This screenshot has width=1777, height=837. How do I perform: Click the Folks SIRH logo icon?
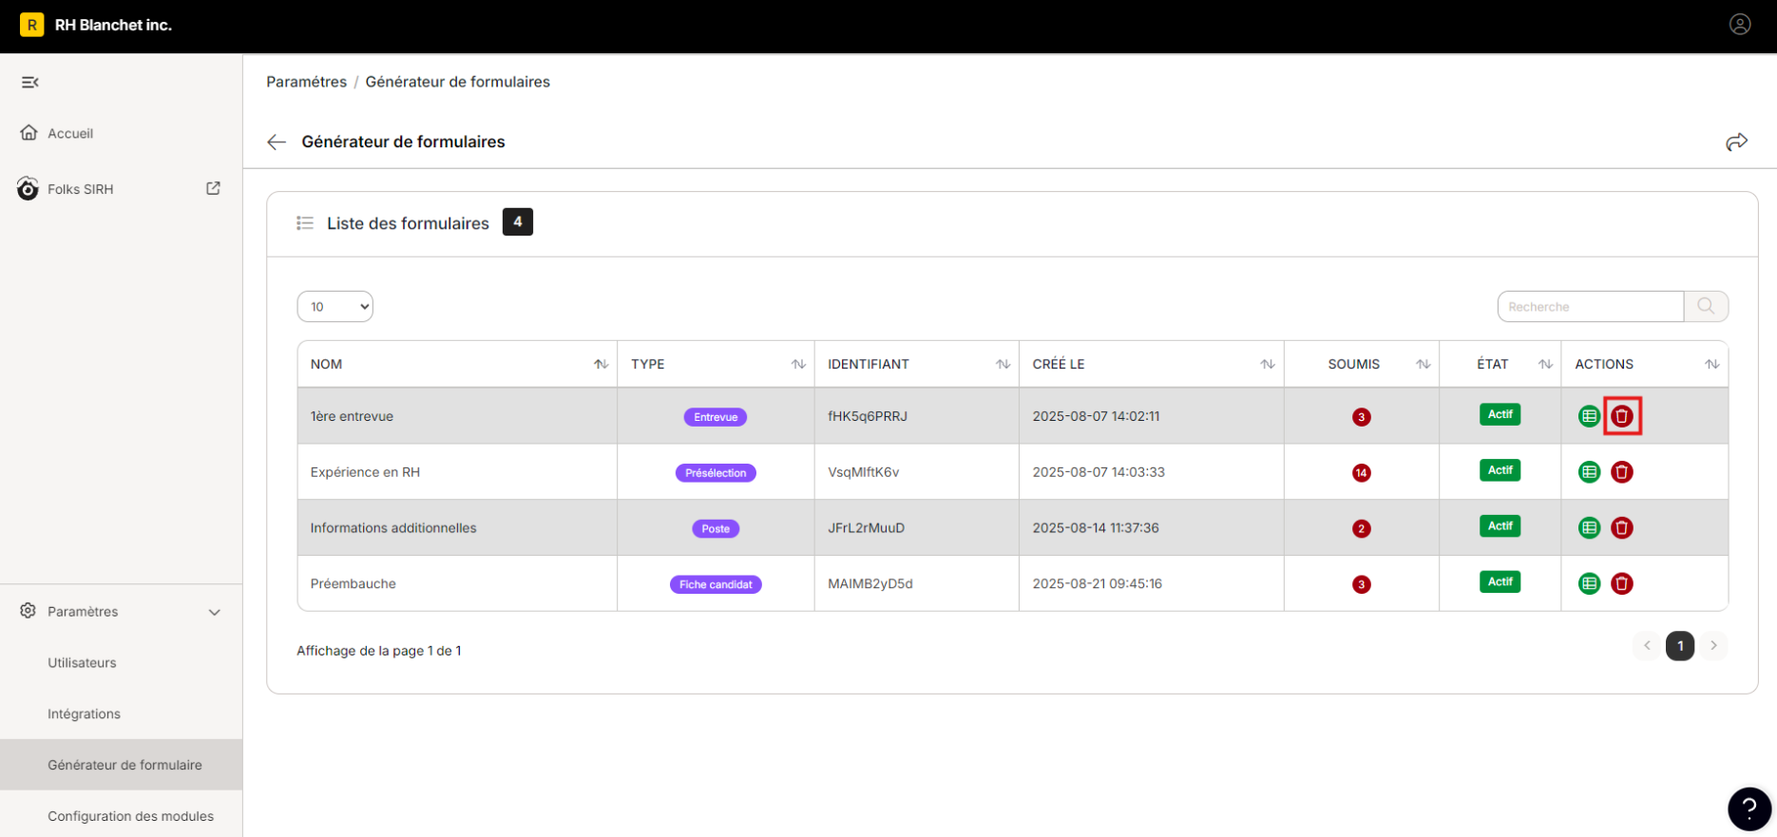[29, 188]
